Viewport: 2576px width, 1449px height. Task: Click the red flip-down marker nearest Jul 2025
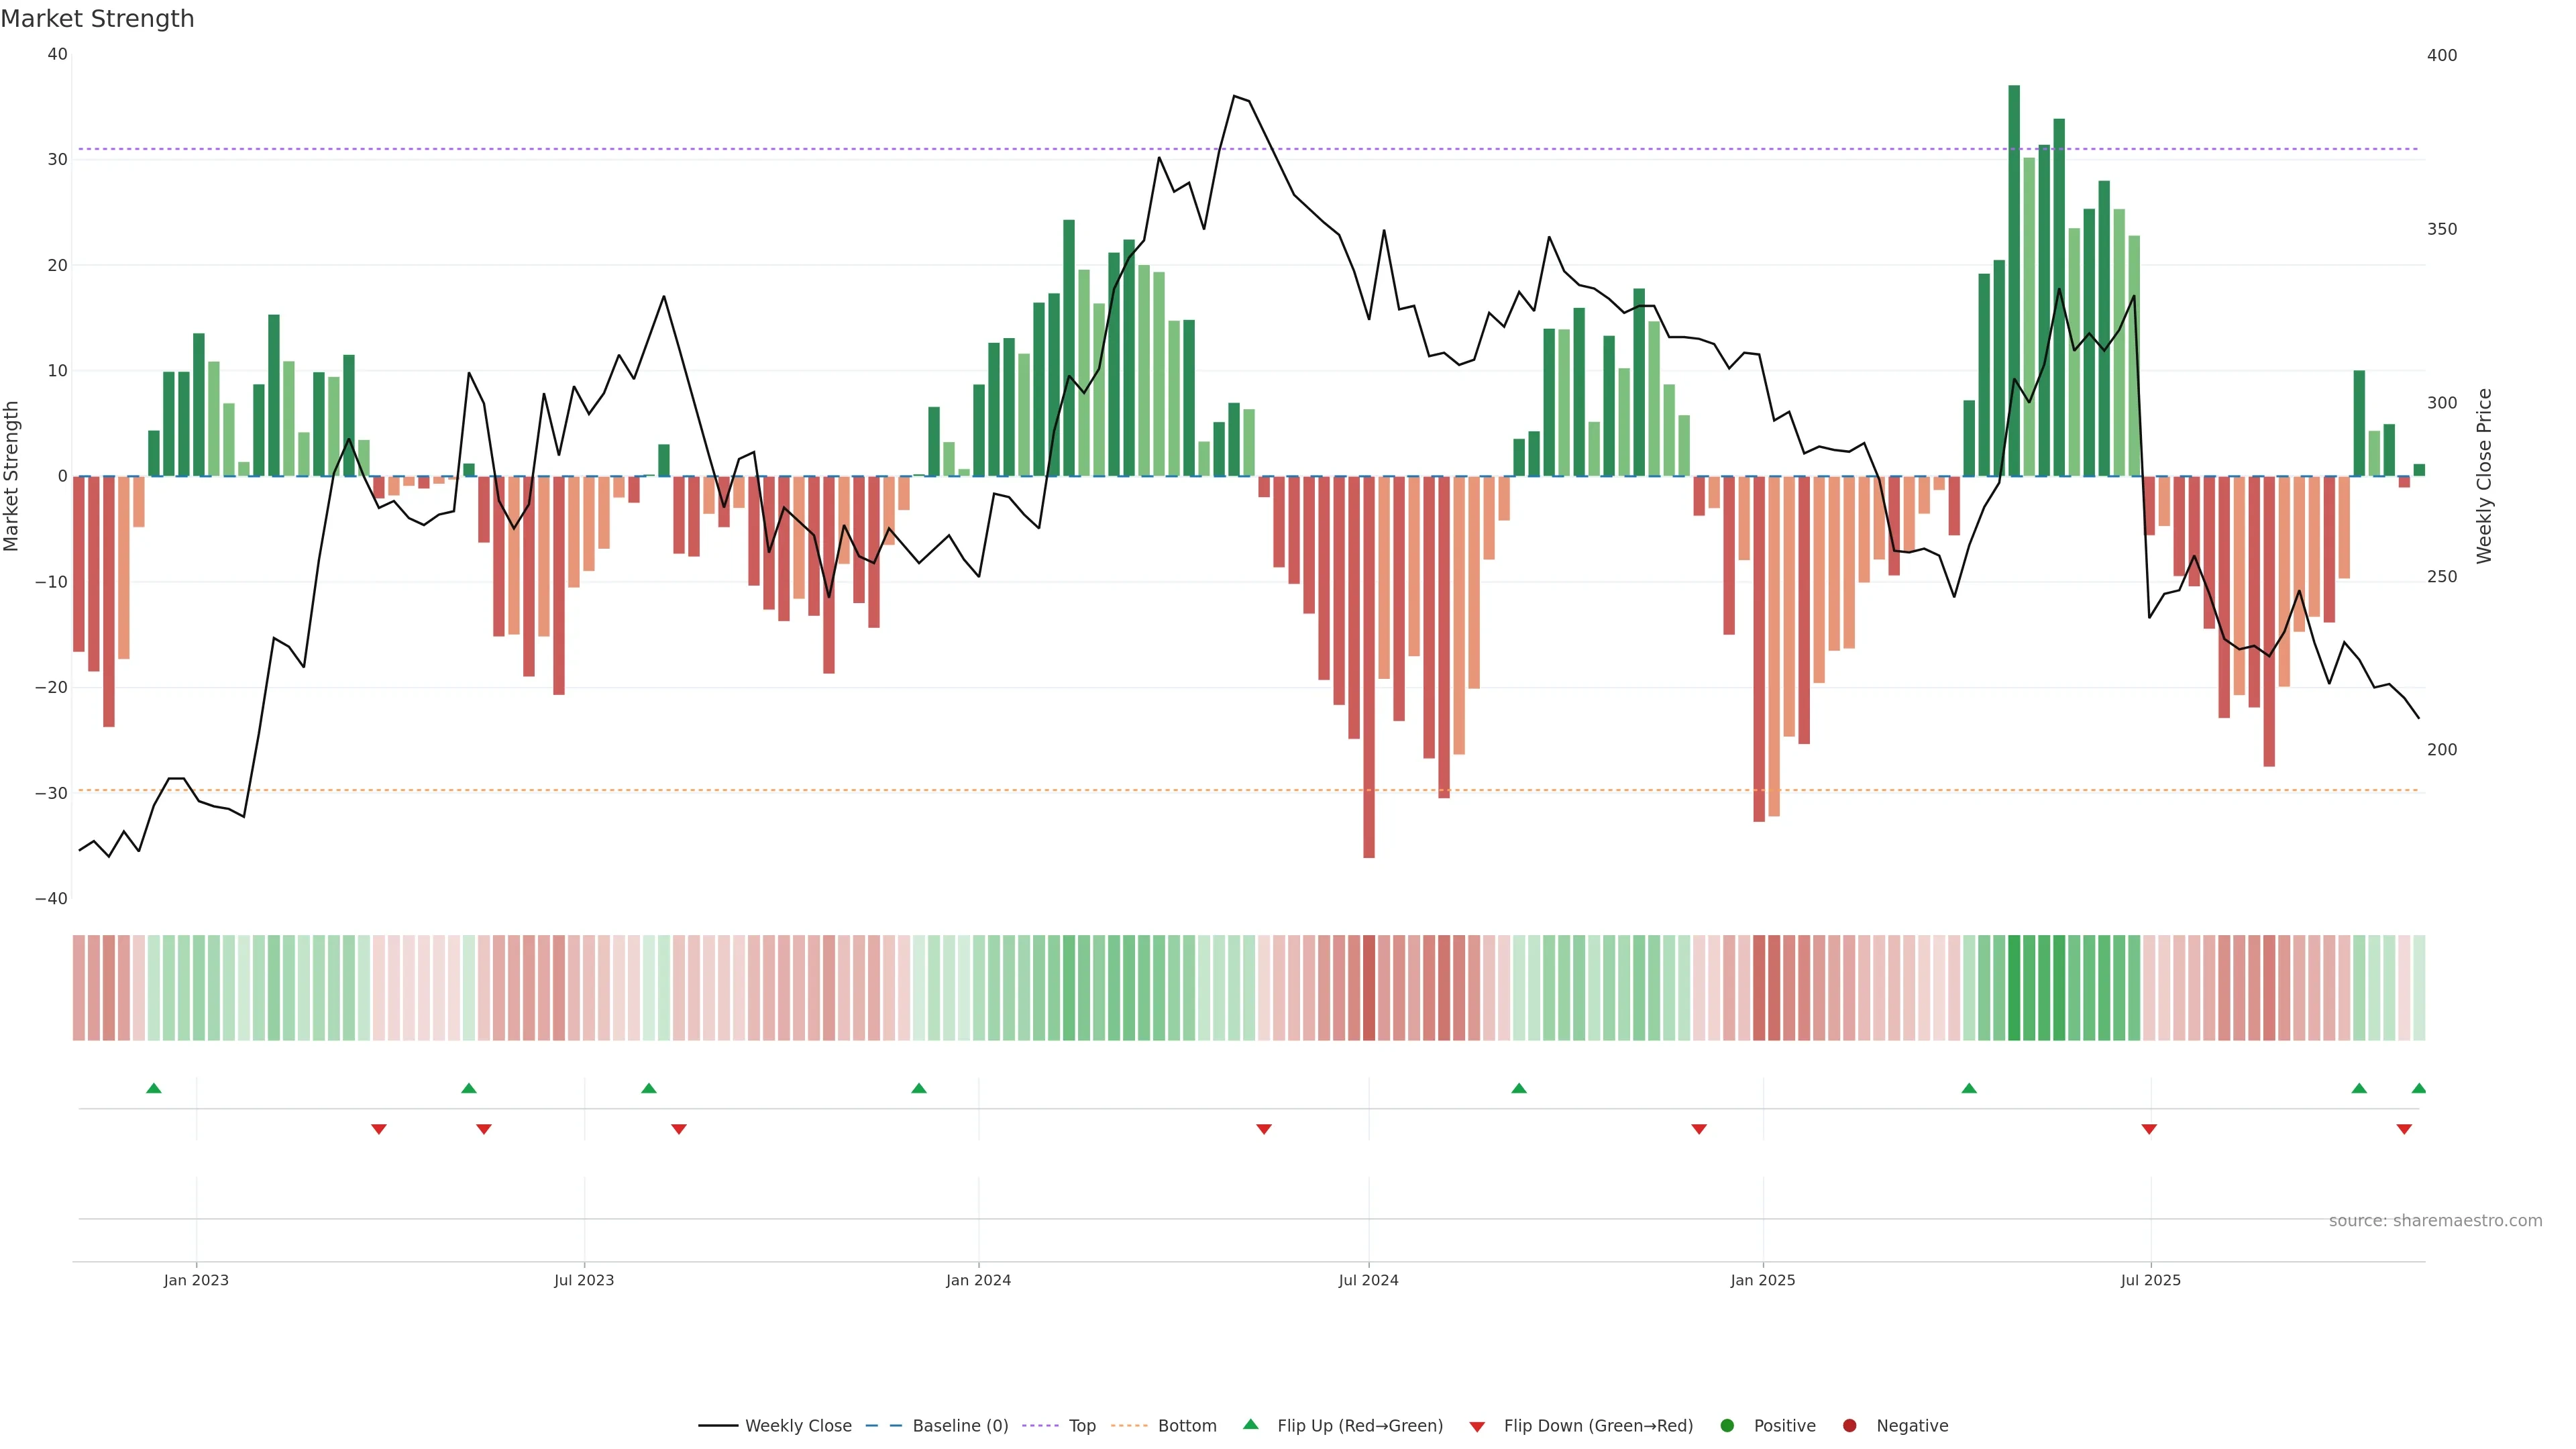click(2149, 1129)
